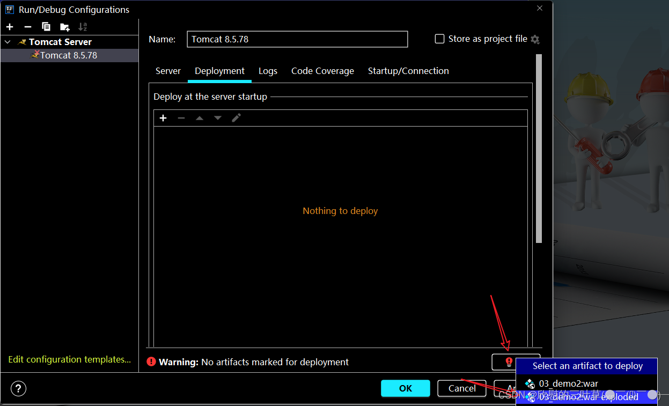Open the Code Coverage tab
Image resolution: width=669 pixels, height=406 pixels.
pyautogui.click(x=322, y=71)
